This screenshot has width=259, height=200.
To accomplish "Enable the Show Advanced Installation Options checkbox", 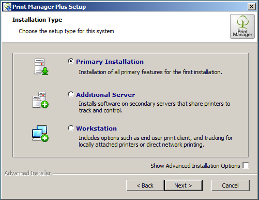I will coord(246,165).
